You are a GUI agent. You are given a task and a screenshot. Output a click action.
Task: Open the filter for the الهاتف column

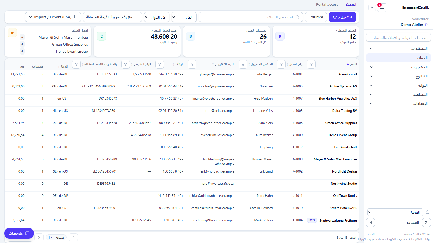[160, 64]
